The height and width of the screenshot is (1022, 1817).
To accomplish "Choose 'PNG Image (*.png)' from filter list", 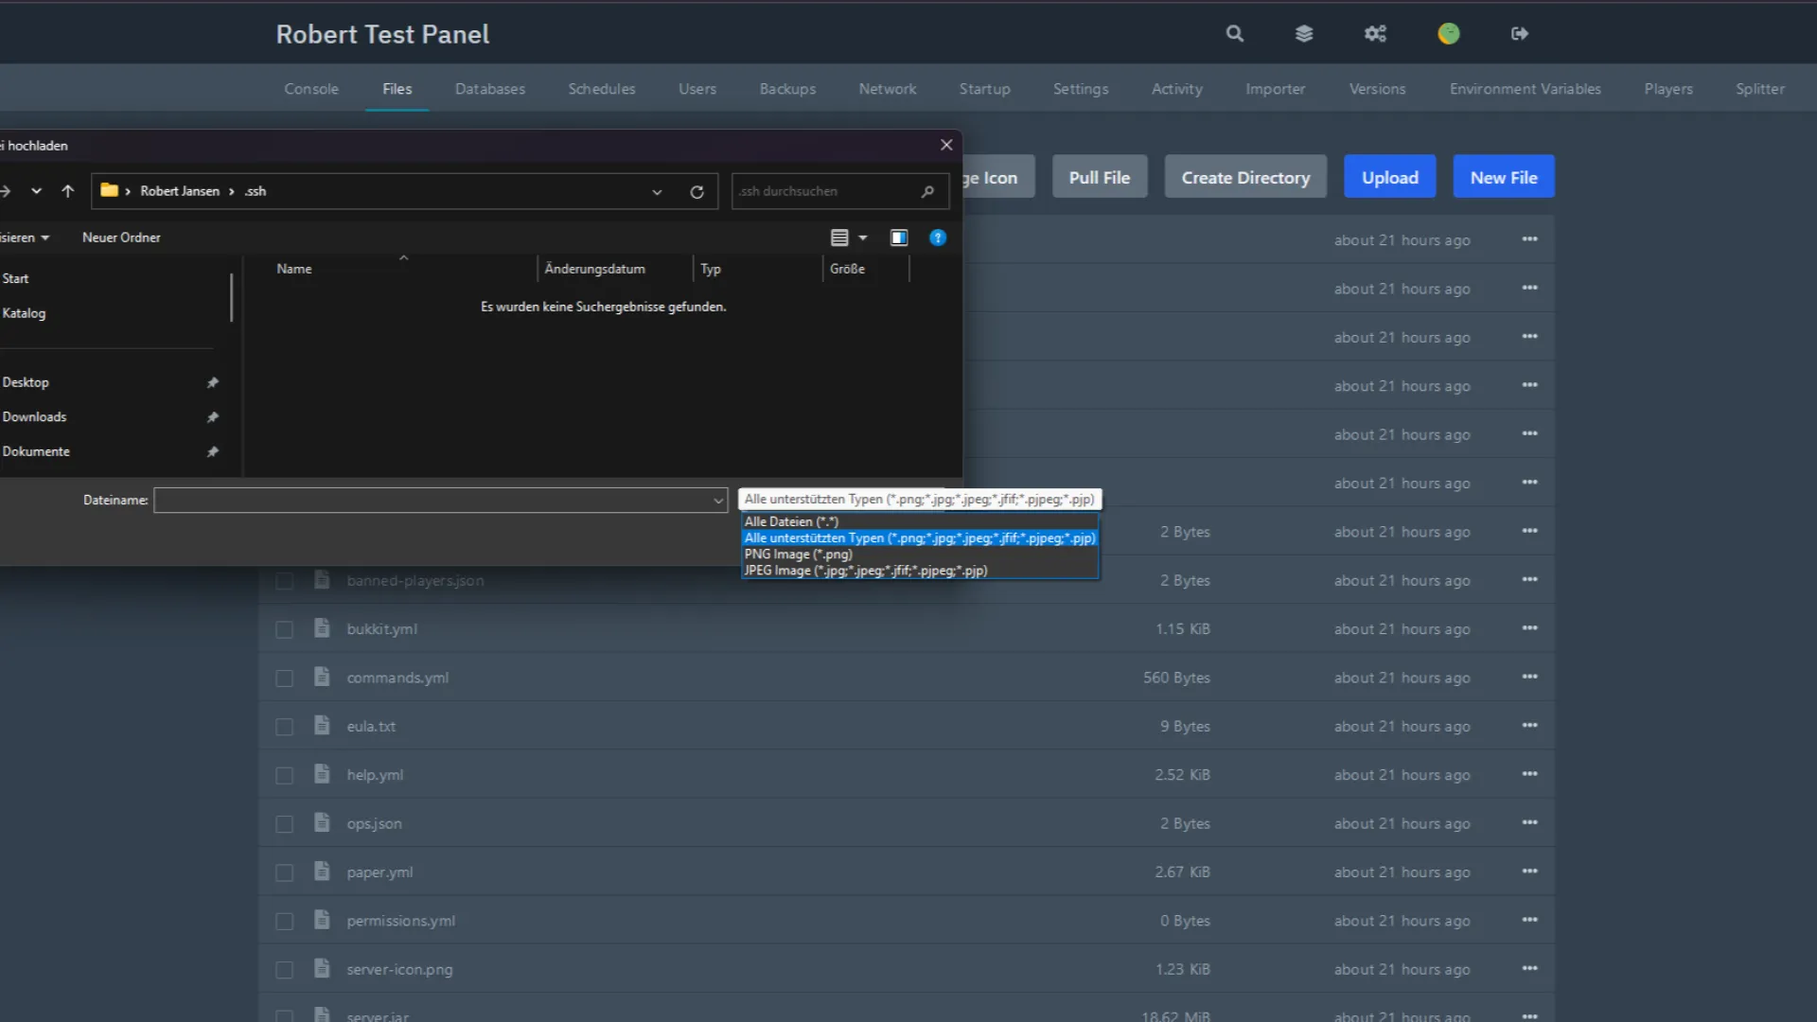I will (x=798, y=555).
